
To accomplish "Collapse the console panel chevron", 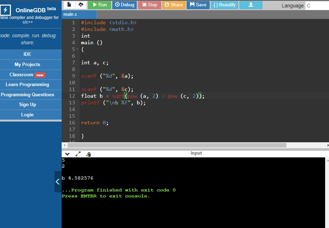I will 67,154.
